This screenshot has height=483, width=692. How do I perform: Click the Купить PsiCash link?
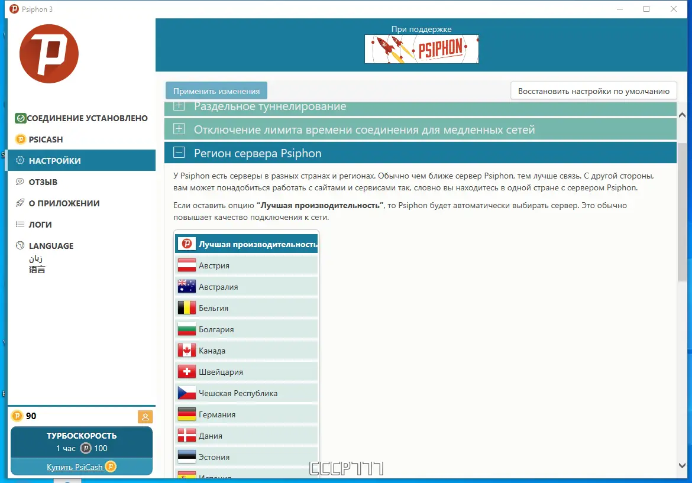coord(82,466)
